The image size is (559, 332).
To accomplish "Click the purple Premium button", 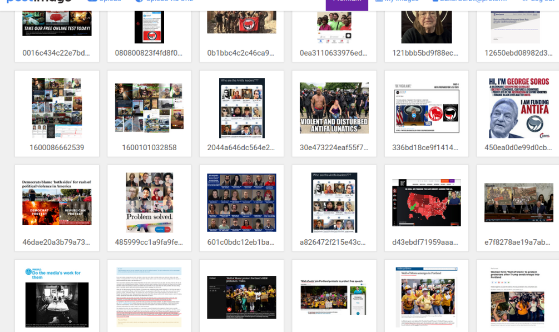I will point(347,3).
